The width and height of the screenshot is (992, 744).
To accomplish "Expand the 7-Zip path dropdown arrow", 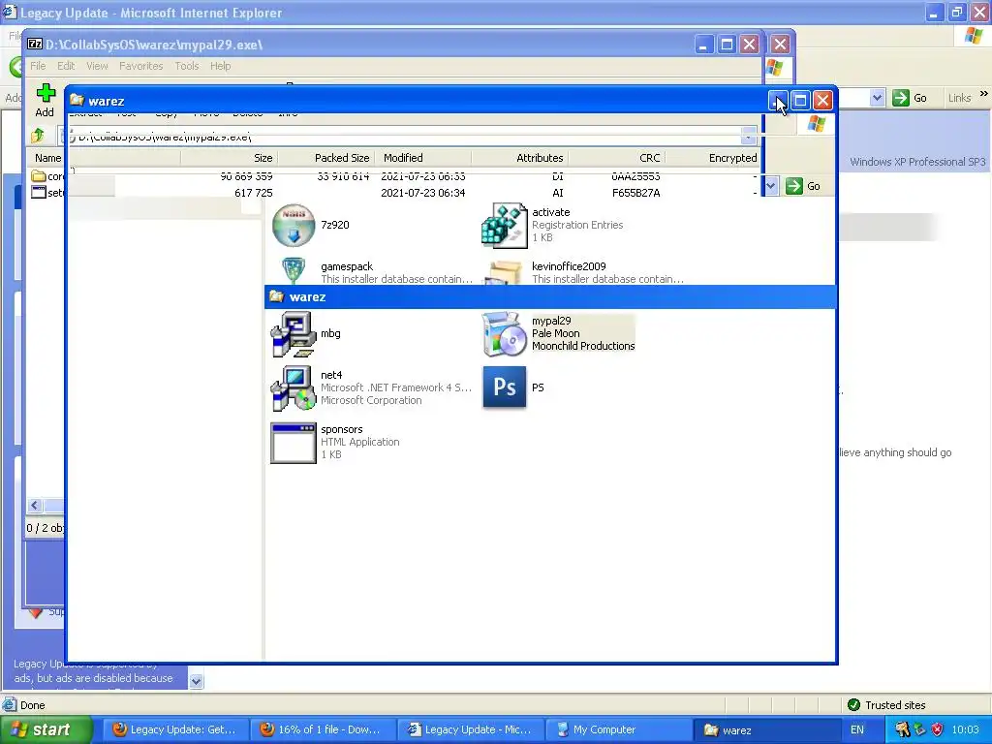I will (x=749, y=136).
